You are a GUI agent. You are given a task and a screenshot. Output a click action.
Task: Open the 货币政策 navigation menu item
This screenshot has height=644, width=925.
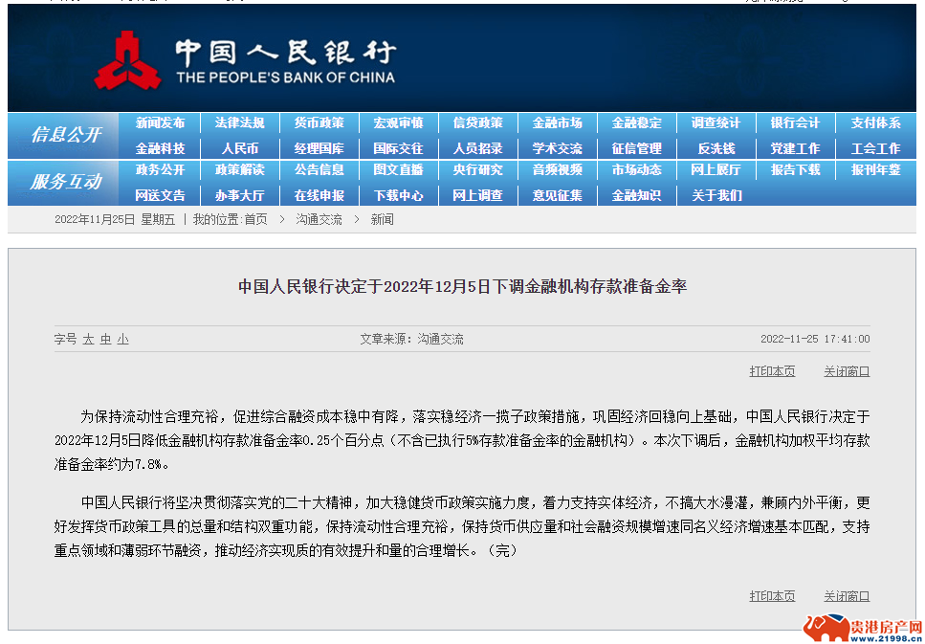[319, 123]
